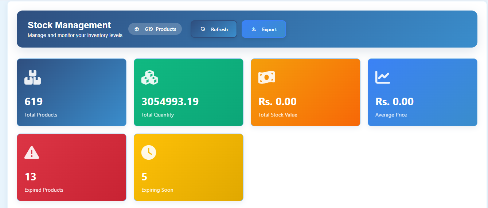488x208 pixels.
Task: Click the warning triangle icon on Expired Products card
Action: [32, 152]
